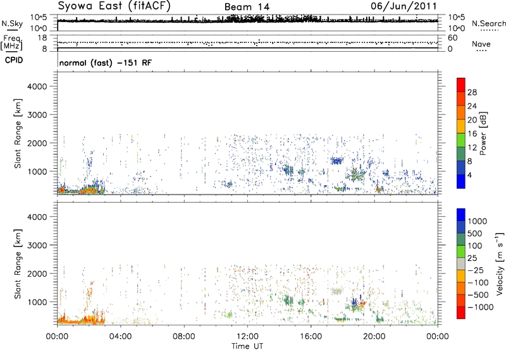Click the 'N.Sky' legend label
The width and height of the screenshot is (506, 350).
pos(12,23)
